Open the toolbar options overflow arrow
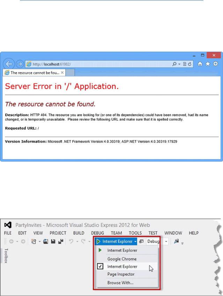 point(183,243)
